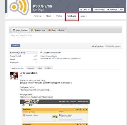
Task: Click the Latest Announcements icon
Action: [x=41, y=53]
